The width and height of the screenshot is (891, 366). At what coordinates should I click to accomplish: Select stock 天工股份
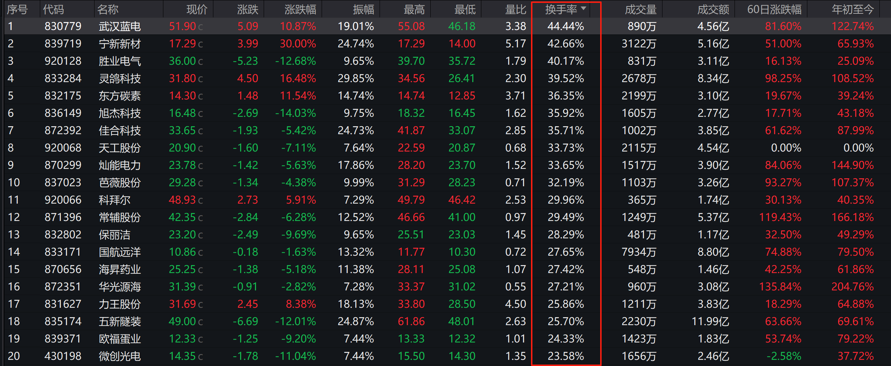120,148
